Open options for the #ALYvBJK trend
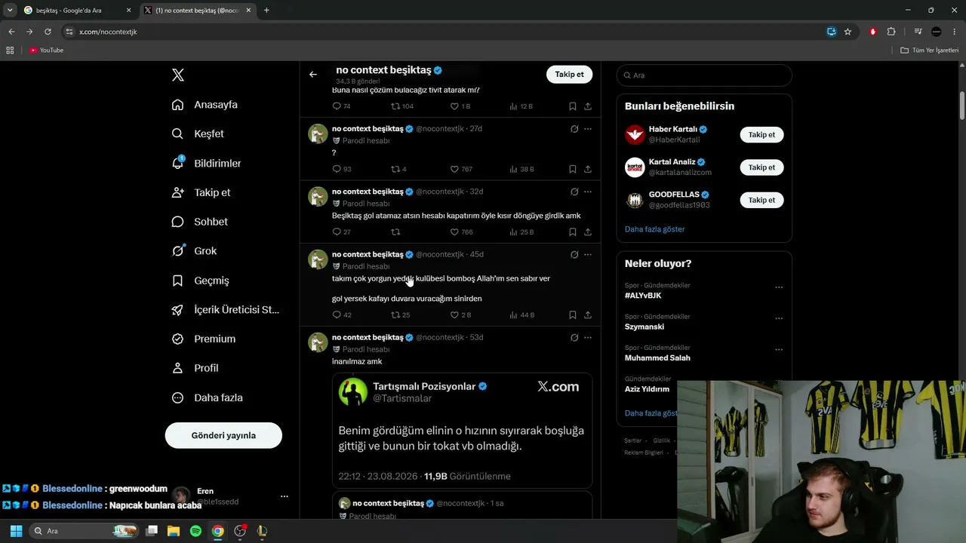 pos(779,287)
